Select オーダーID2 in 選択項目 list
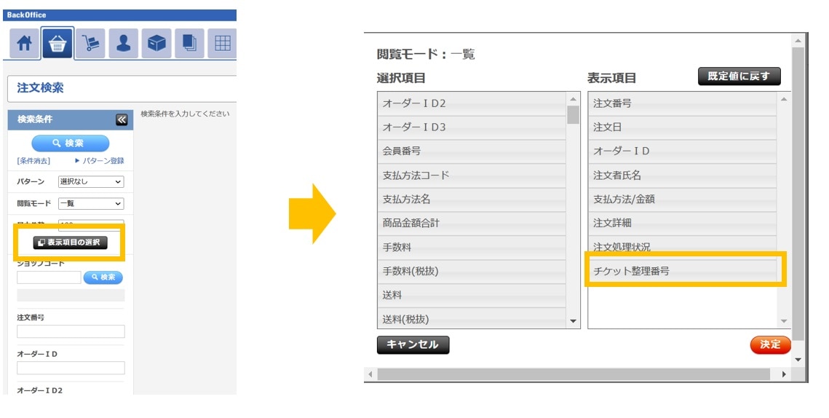The height and width of the screenshot is (418, 829). (x=472, y=103)
